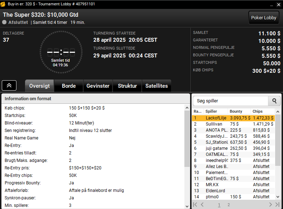283x209 pixels.
Task: Go to the last player page
Action: [277, 204]
